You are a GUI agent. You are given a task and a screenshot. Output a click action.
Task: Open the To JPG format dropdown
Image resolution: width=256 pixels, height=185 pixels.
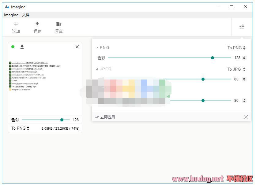[x=236, y=69]
